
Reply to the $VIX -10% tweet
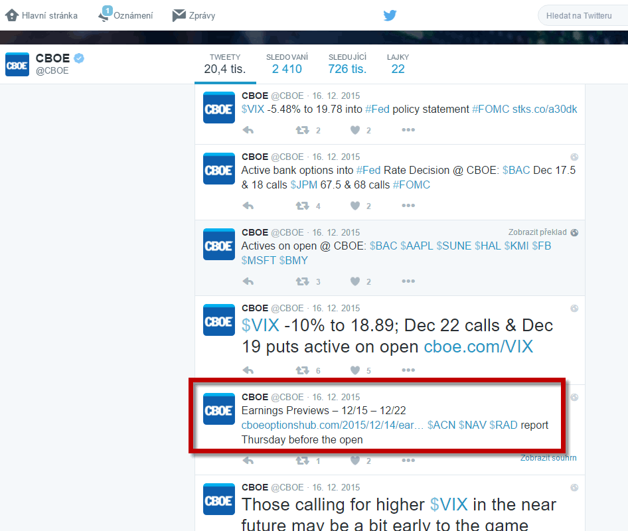248,370
